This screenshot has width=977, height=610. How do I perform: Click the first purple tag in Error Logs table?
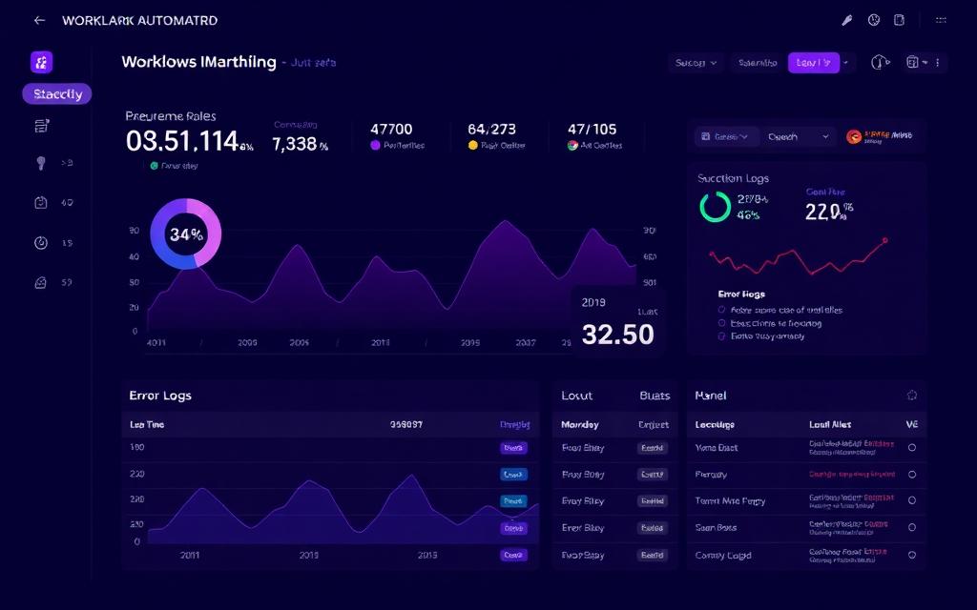click(x=513, y=448)
